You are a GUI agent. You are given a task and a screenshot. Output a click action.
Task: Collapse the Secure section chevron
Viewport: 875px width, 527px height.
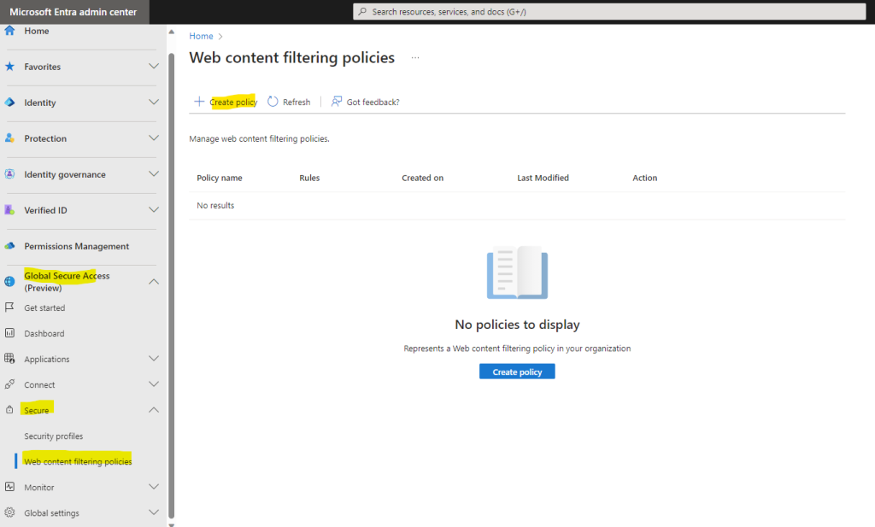point(154,410)
